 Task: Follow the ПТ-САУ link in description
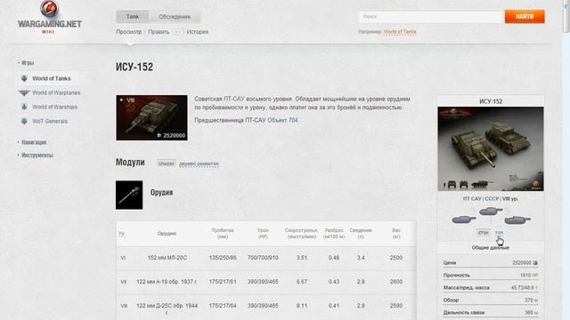coord(234,99)
